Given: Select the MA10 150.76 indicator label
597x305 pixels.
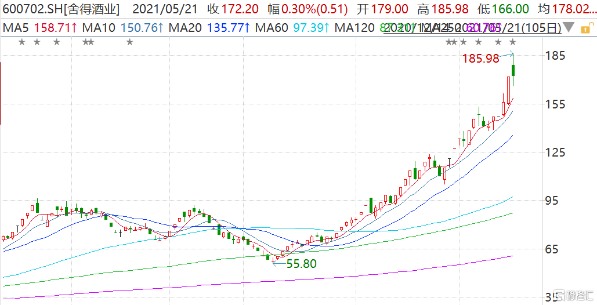Looking at the screenshot, I should point(124,28).
